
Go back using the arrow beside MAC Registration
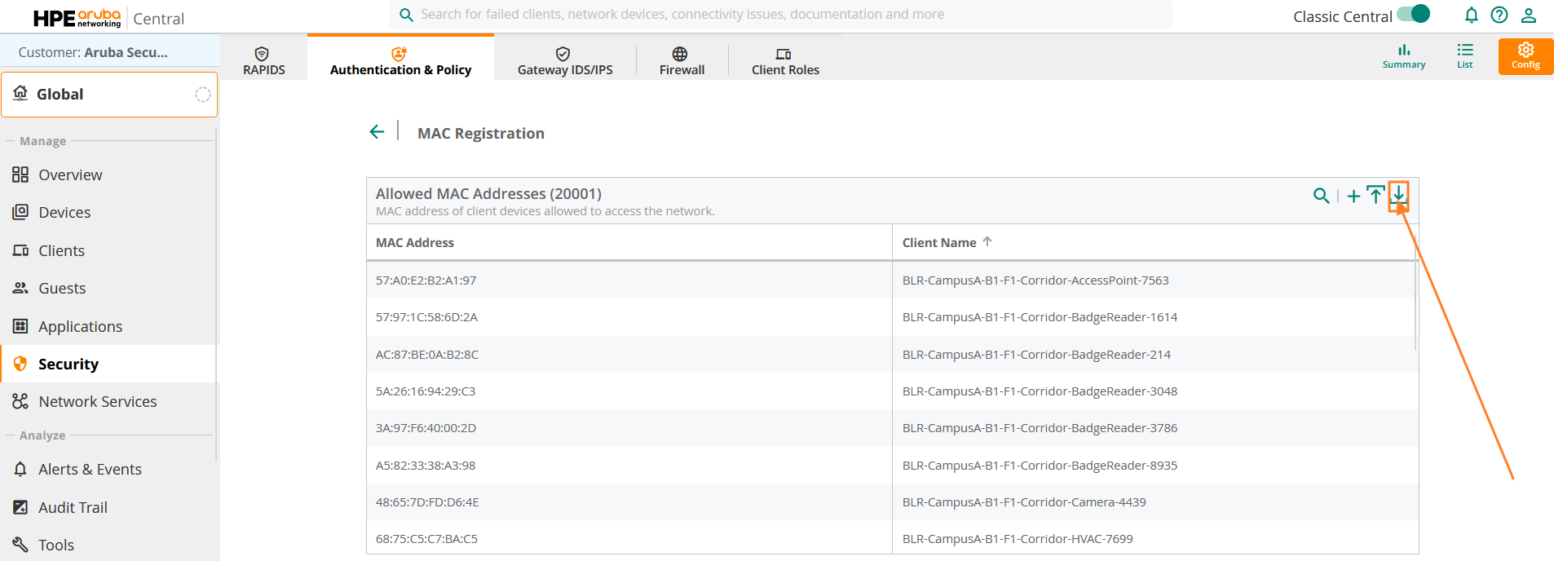(377, 132)
